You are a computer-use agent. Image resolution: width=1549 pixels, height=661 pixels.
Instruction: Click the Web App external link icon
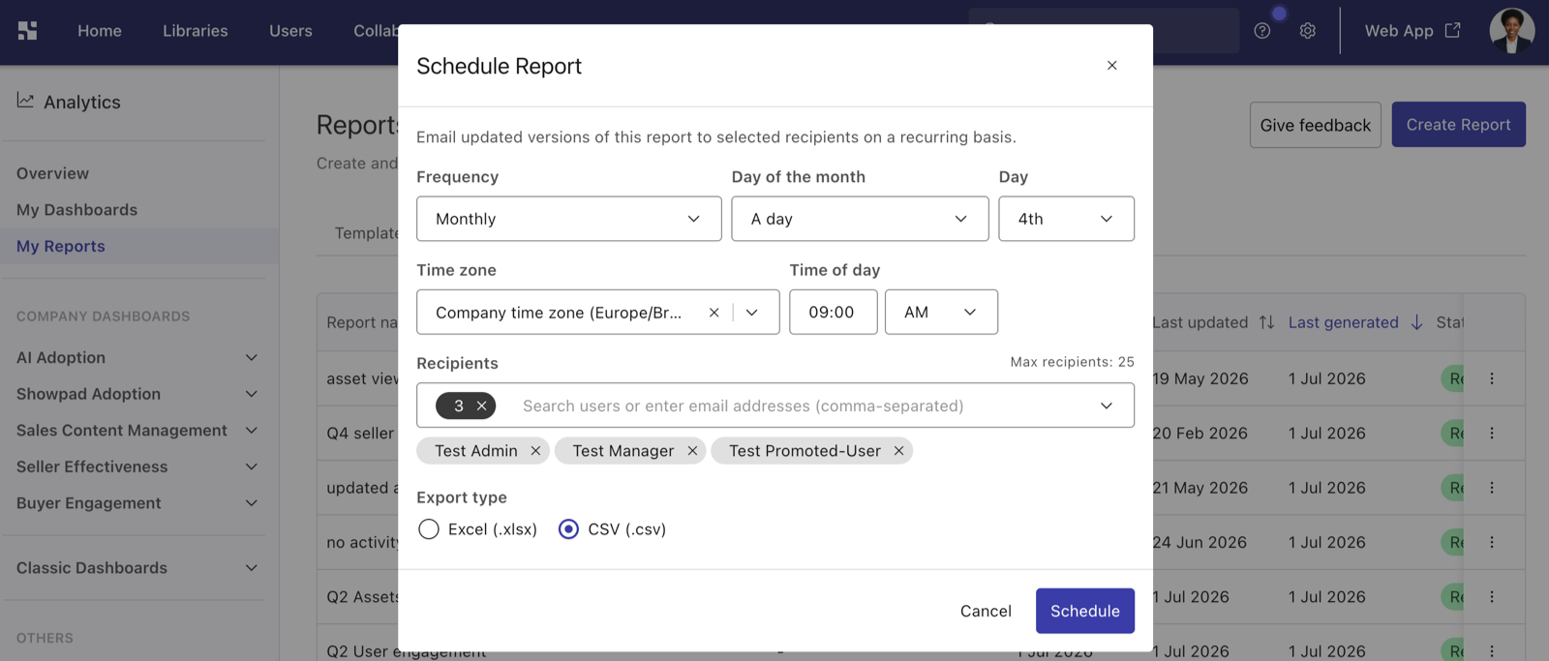[x=1452, y=30]
